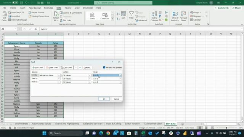Import data From Text/CSV

click(16, 13)
